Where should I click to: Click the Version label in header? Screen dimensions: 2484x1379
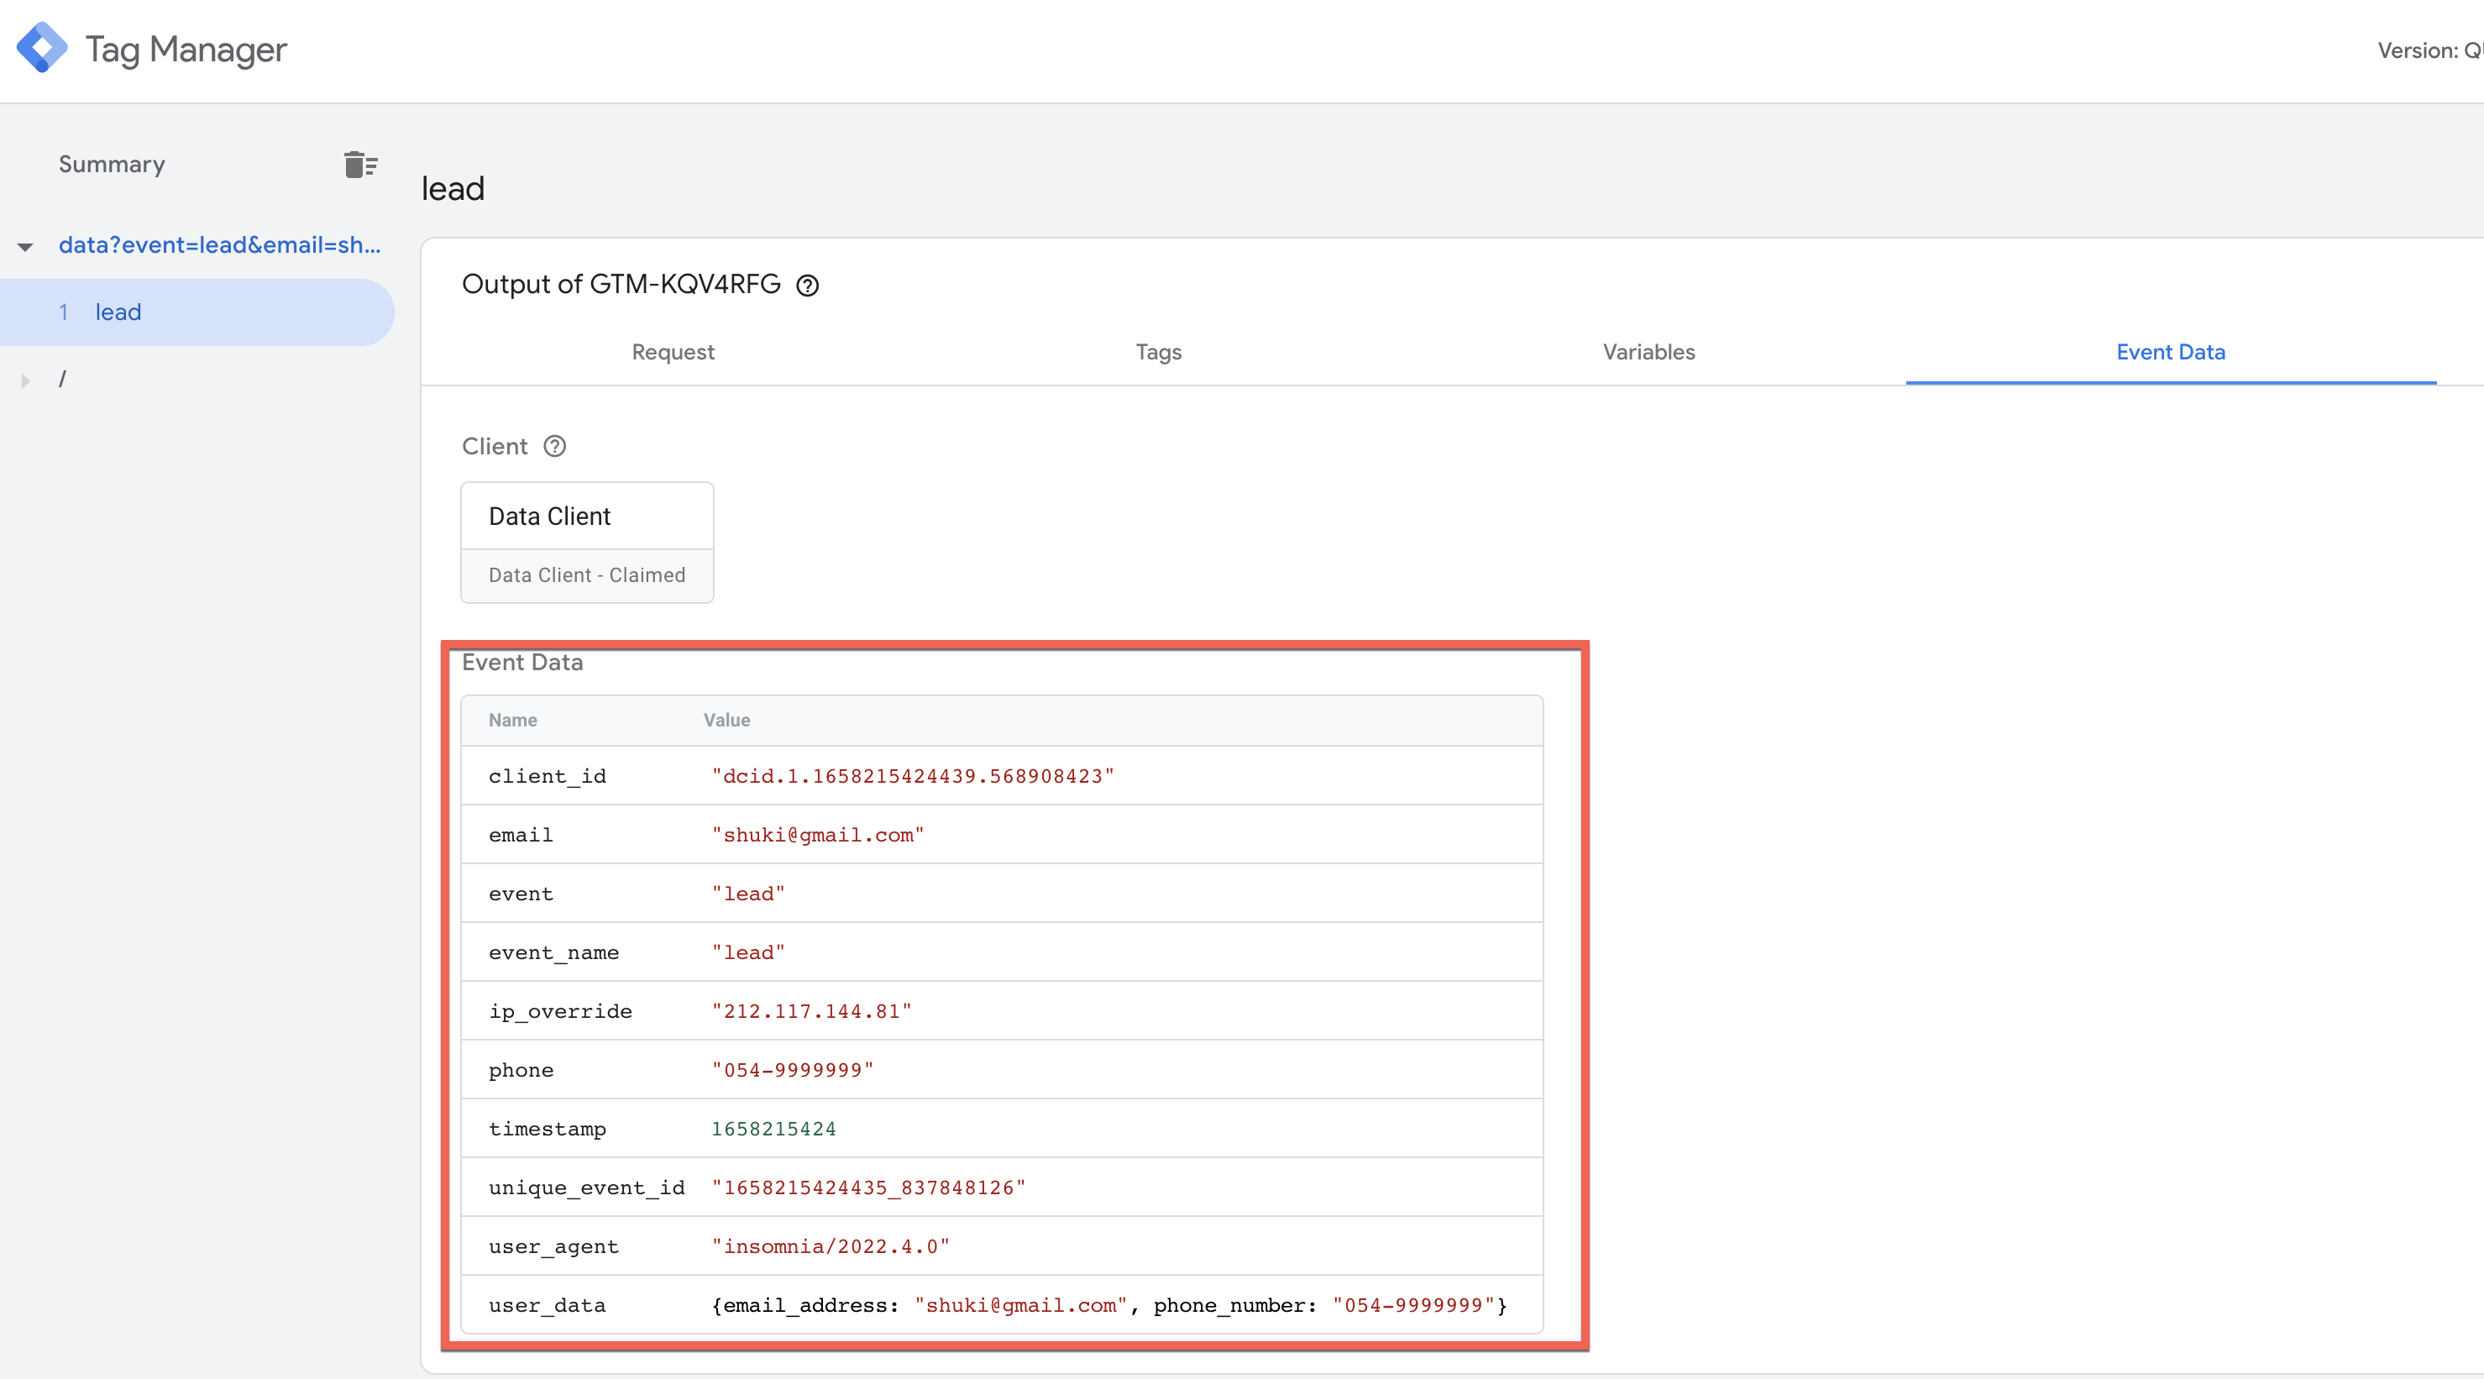point(2430,51)
